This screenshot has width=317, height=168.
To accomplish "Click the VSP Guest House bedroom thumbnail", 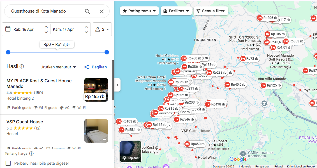I will pyautogui.click(x=96, y=131).
